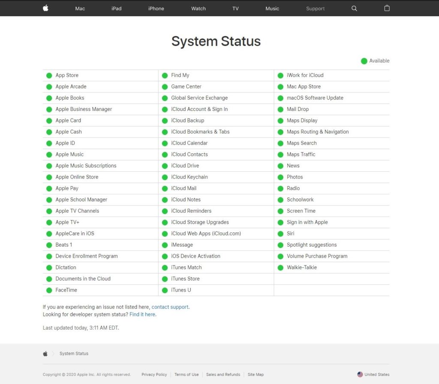
Task: Click the contact support link
Action: click(170, 307)
